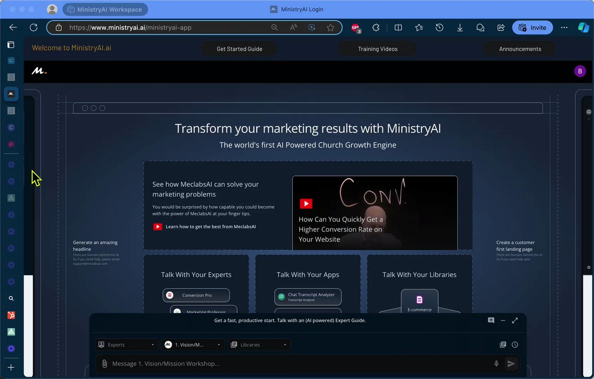The width and height of the screenshot is (594, 379).
Task: Choose the Chat Transcript Analyzer app
Action: 308,297
